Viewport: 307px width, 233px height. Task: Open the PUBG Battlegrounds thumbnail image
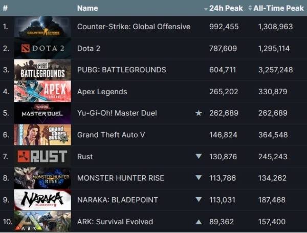pos(42,70)
